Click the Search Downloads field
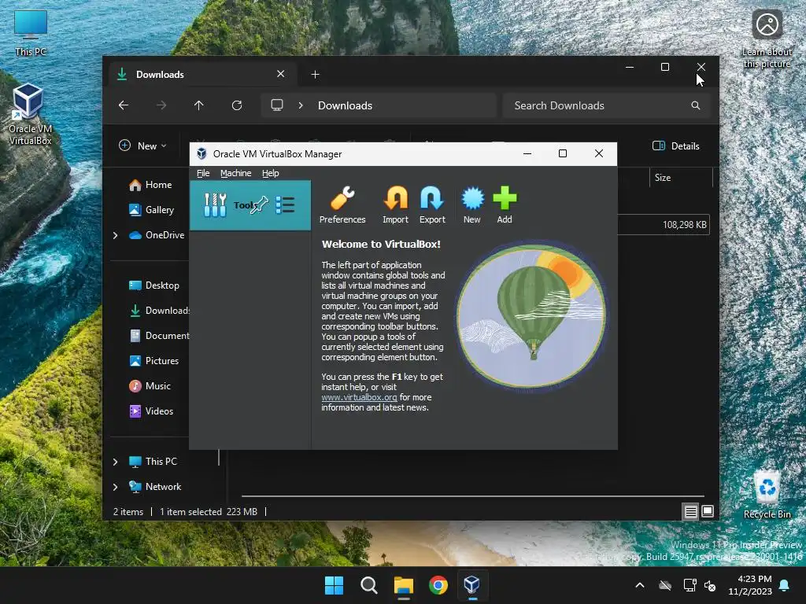The height and width of the screenshot is (604, 806). [606, 105]
